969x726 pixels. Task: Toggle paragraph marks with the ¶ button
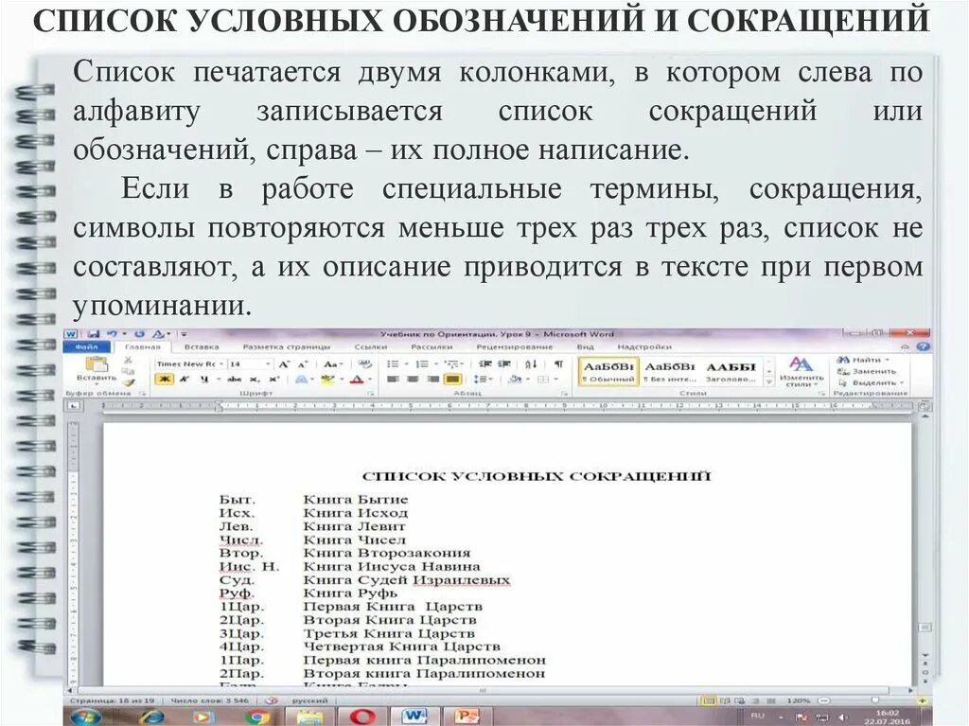coord(558,363)
